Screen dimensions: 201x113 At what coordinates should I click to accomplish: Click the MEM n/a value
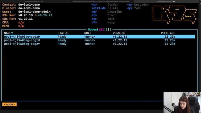(x=21, y=26)
